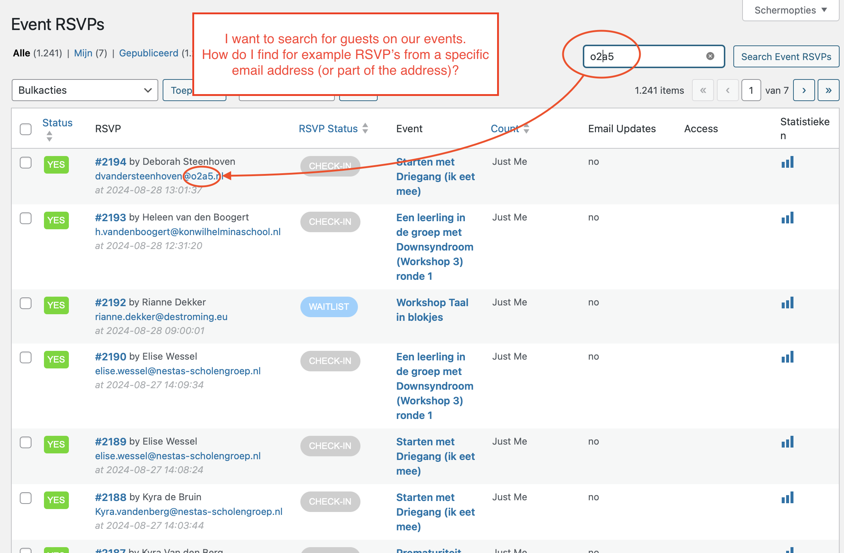The image size is (844, 553).
Task: Click the CHECK-IN button for #2194
Action: click(x=330, y=166)
